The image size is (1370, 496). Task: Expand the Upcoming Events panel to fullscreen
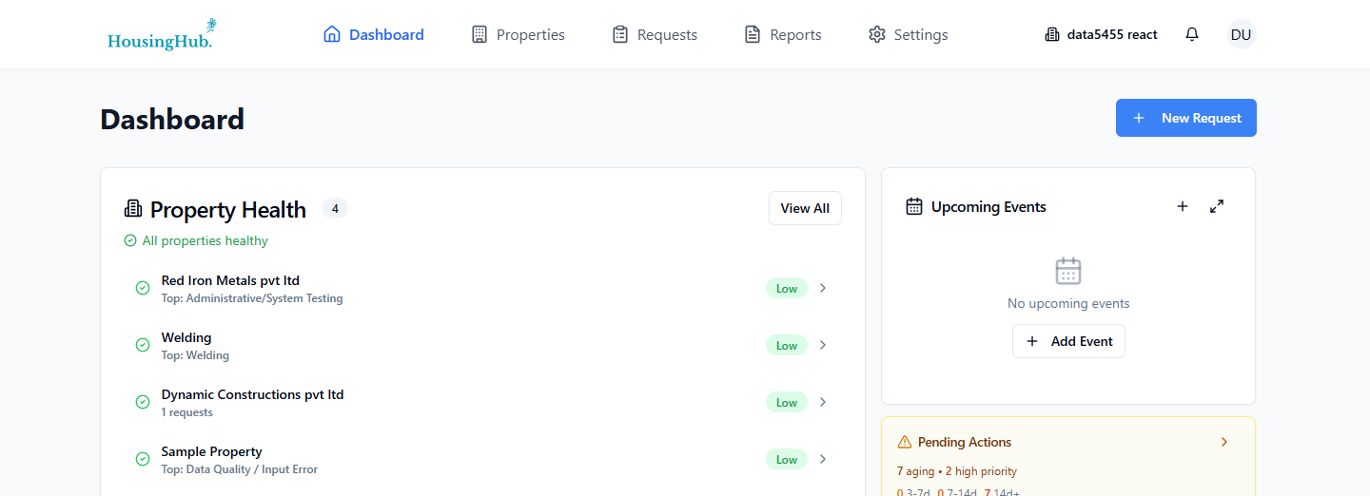coord(1217,206)
